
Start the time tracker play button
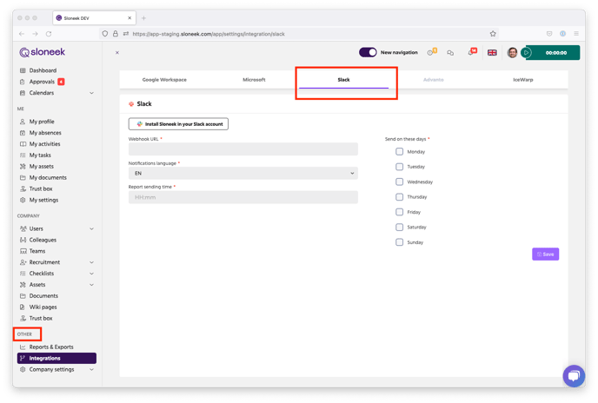[527, 53]
